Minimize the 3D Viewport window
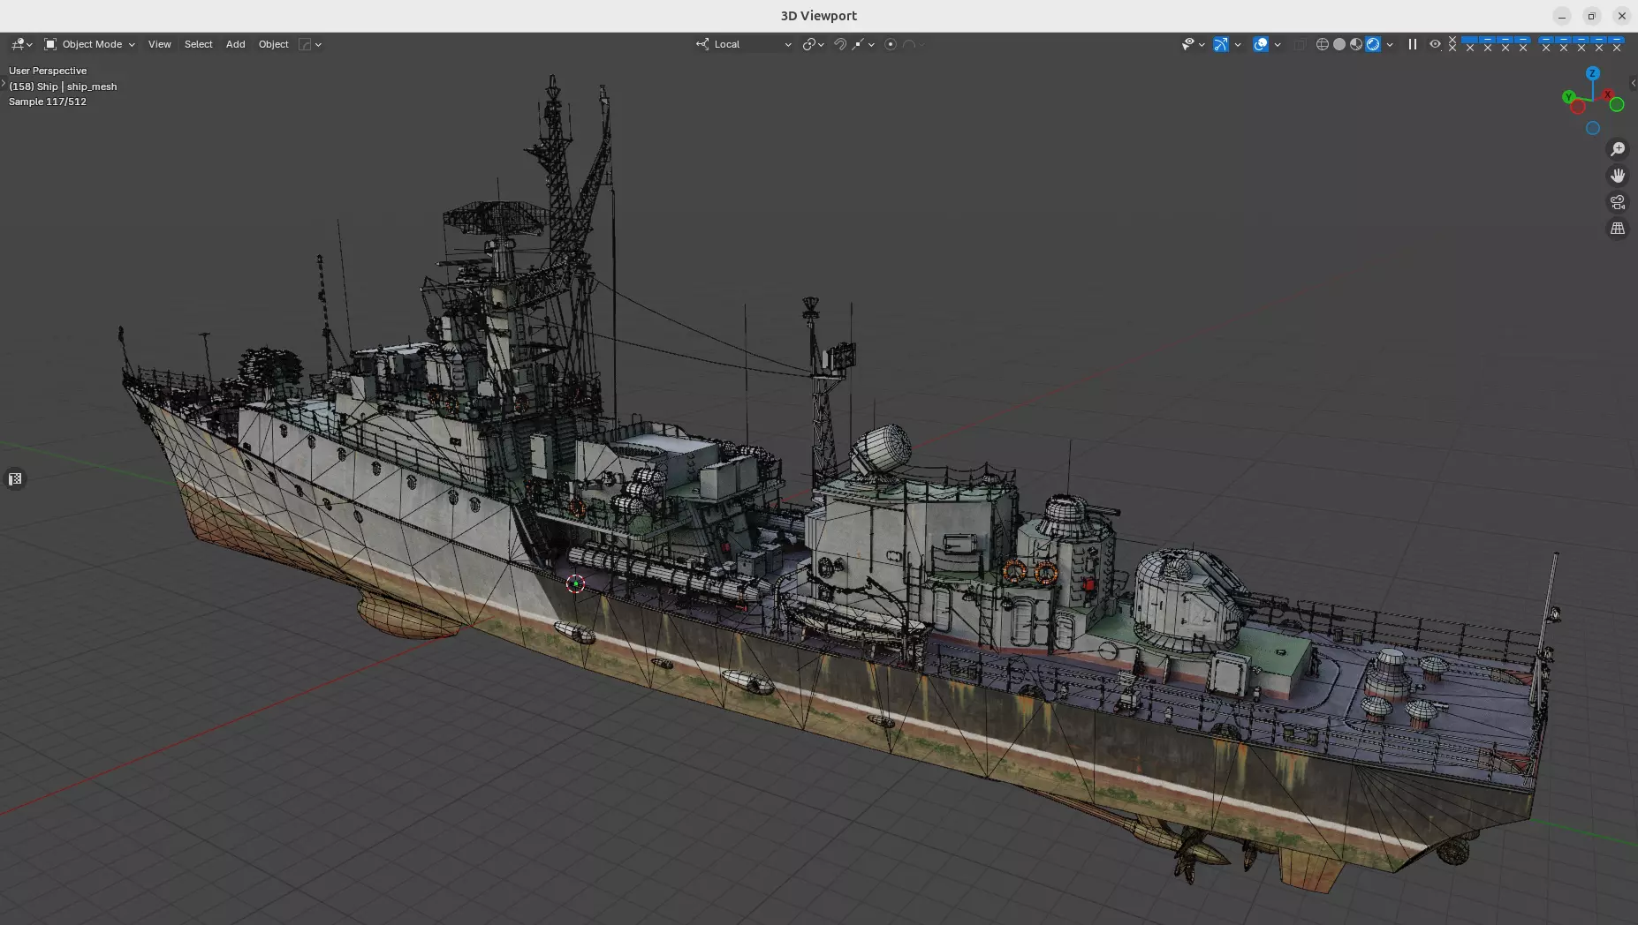Image resolution: width=1638 pixels, height=925 pixels. (1562, 16)
